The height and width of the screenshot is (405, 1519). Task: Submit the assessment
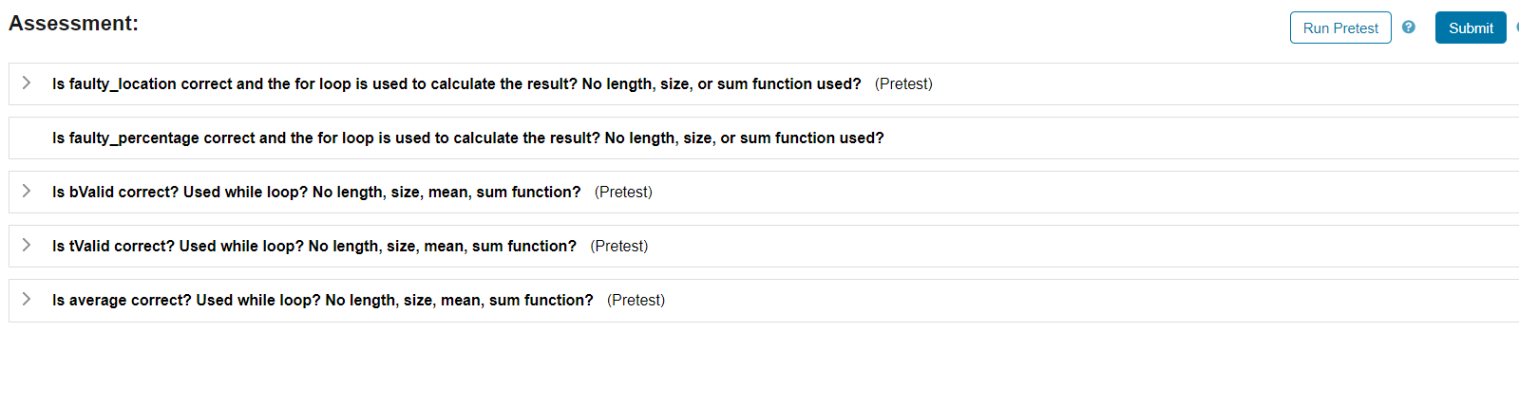pos(1470,28)
